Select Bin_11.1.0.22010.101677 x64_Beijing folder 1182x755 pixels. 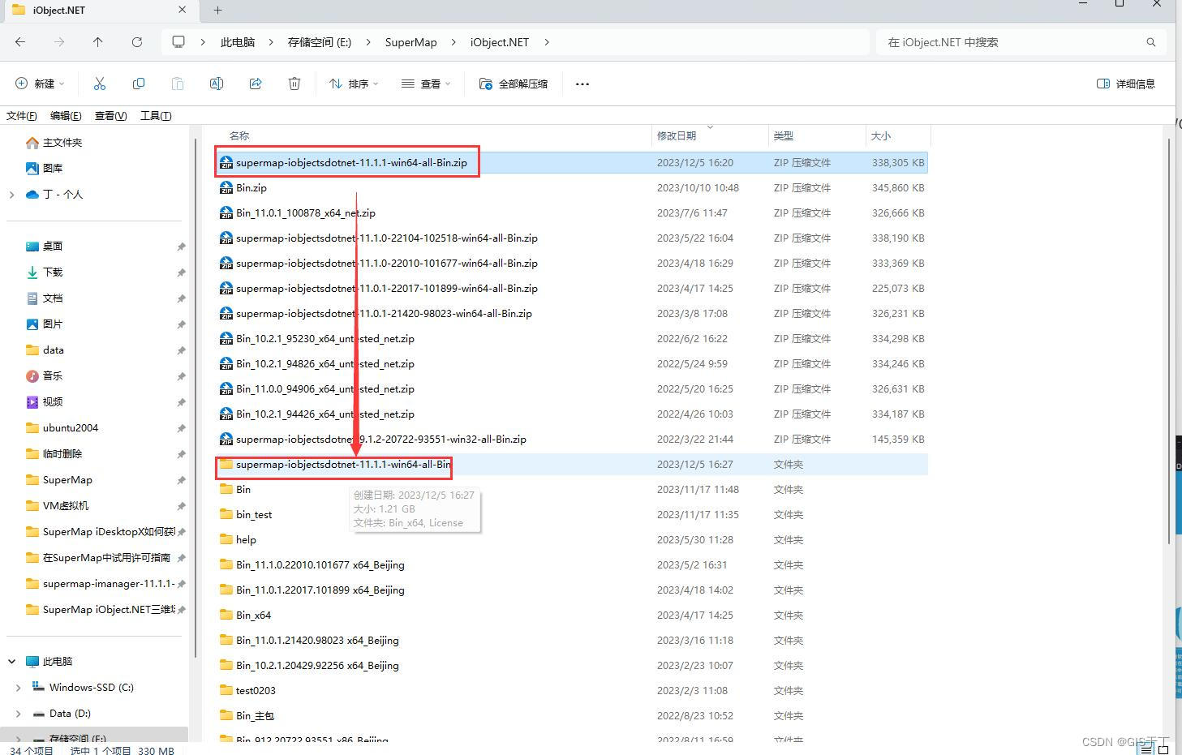click(320, 564)
